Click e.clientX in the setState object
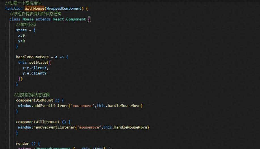 point(38,68)
